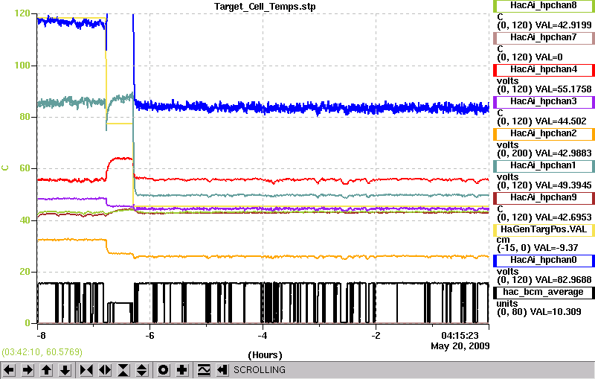The height and width of the screenshot is (379, 595).
Task: Click the green C y-axis unit label
Action: (5, 168)
